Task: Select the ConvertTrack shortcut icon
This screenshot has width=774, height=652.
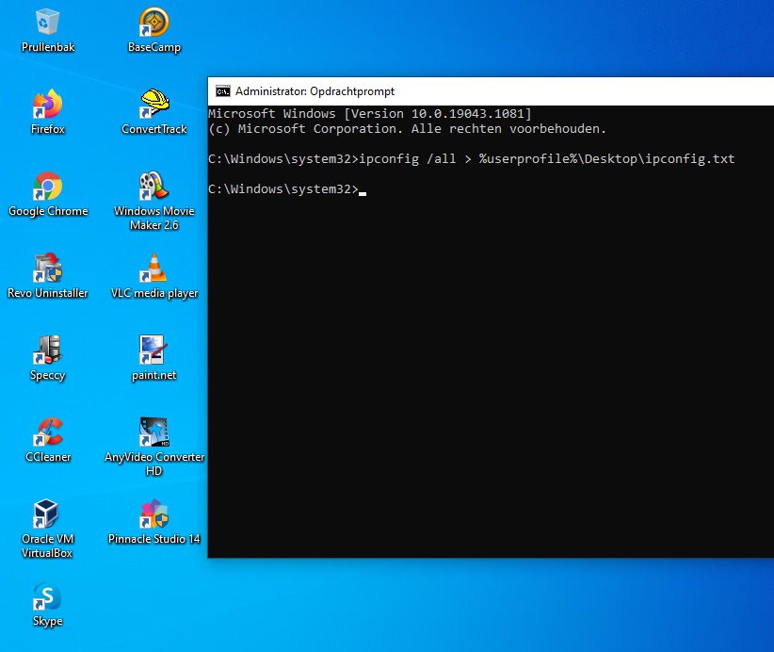Action: click(153, 105)
